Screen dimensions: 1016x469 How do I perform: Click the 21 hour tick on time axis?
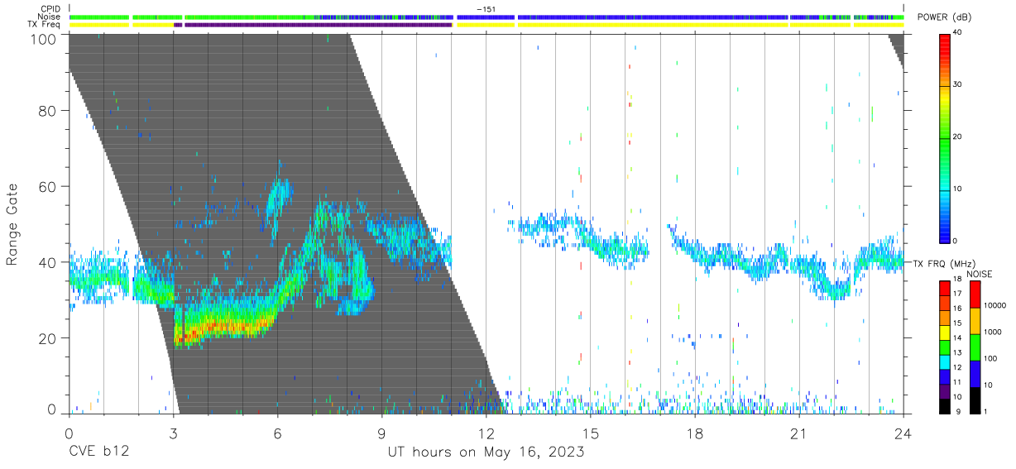click(799, 433)
